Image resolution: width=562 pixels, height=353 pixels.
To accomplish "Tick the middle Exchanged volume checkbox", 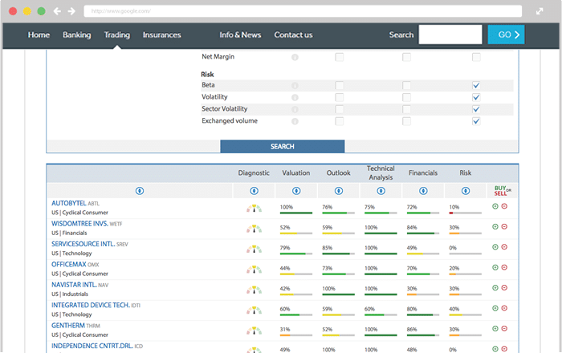I will (406, 121).
